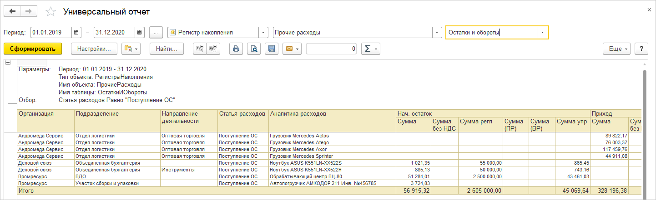This screenshot has width=656, height=200.
Task: Open the sigma sum functions dropdown
Action: coord(370,49)
